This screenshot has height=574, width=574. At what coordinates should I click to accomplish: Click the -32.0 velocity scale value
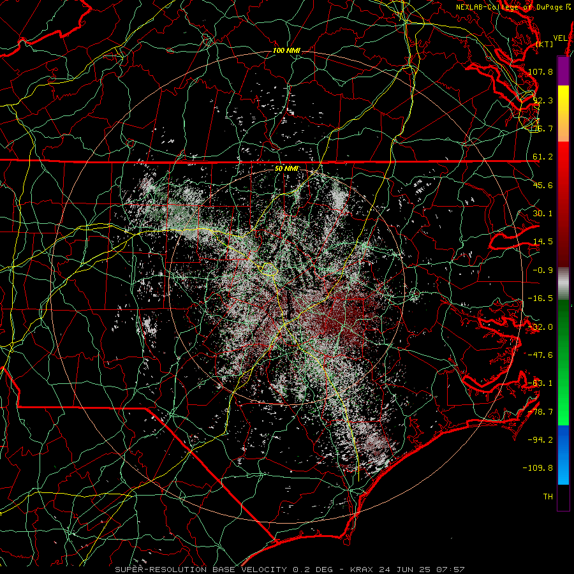pyautogui.click(x=540, y=327)
